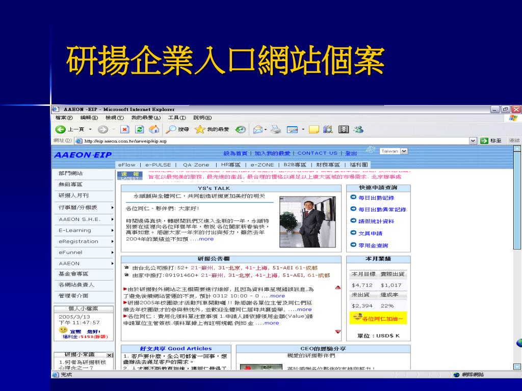Image resolution: width=522 pixels, height=391 pixels.
Task: Click the 零用金查詢 arrow icon
Action: click(x=354, y=245)
